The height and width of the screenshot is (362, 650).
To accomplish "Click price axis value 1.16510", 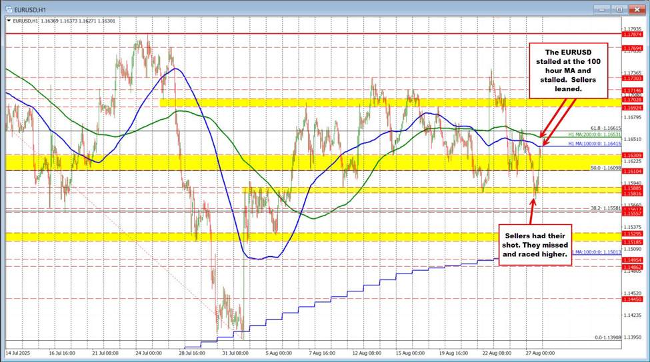I will 633,139.
